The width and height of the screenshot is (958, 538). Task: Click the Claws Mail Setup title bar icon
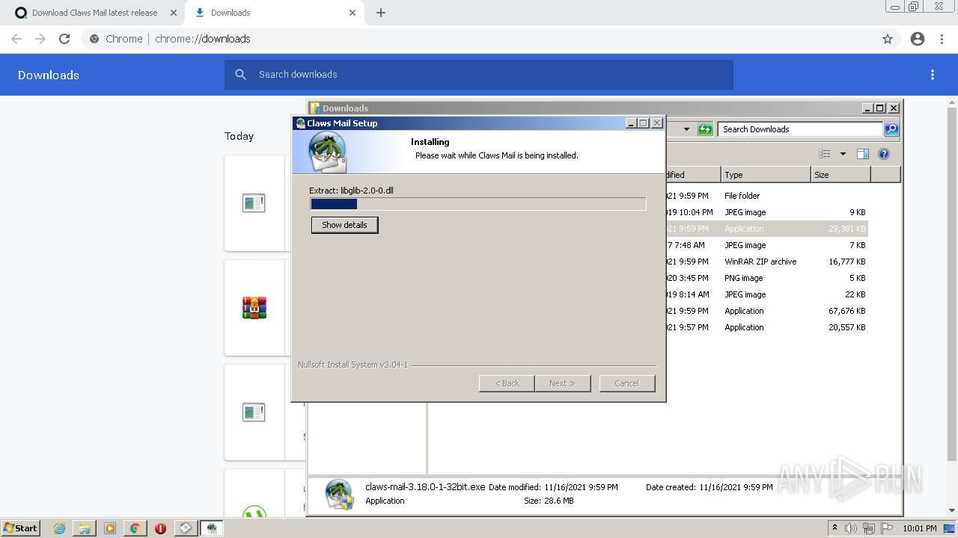tap(301, 123)
